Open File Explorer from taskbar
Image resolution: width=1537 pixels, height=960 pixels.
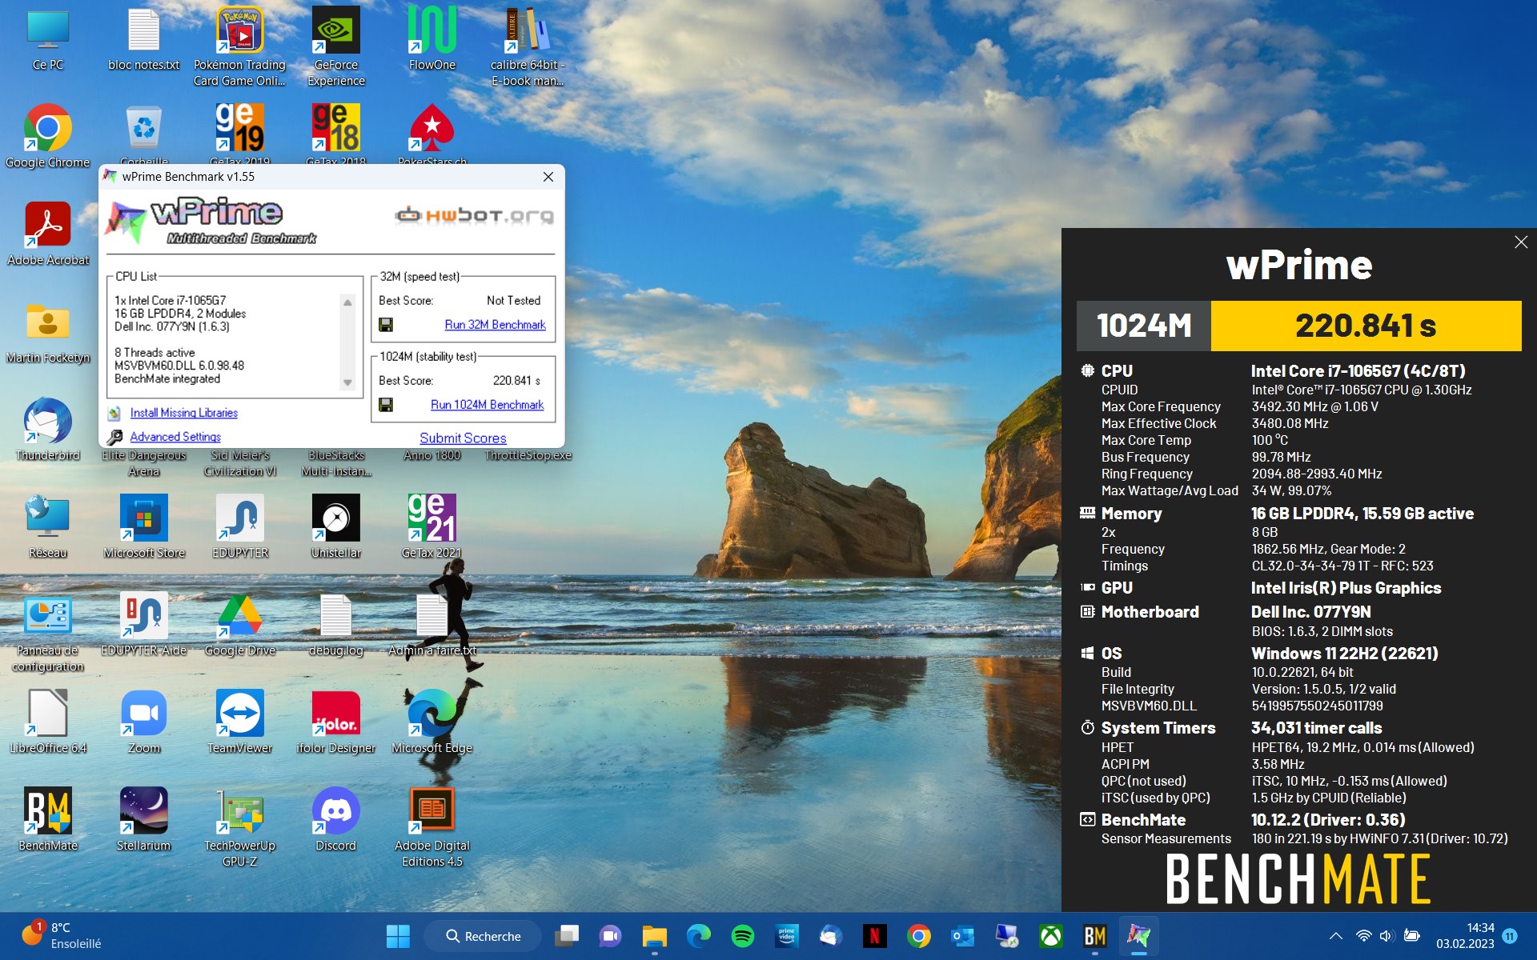pos(654,936)
